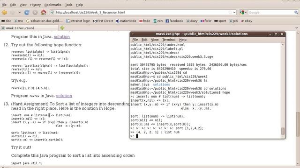Follow the solution link after 'Program revrev in Java'
This screenshot has width=300, height=168.
click(64, 96)
